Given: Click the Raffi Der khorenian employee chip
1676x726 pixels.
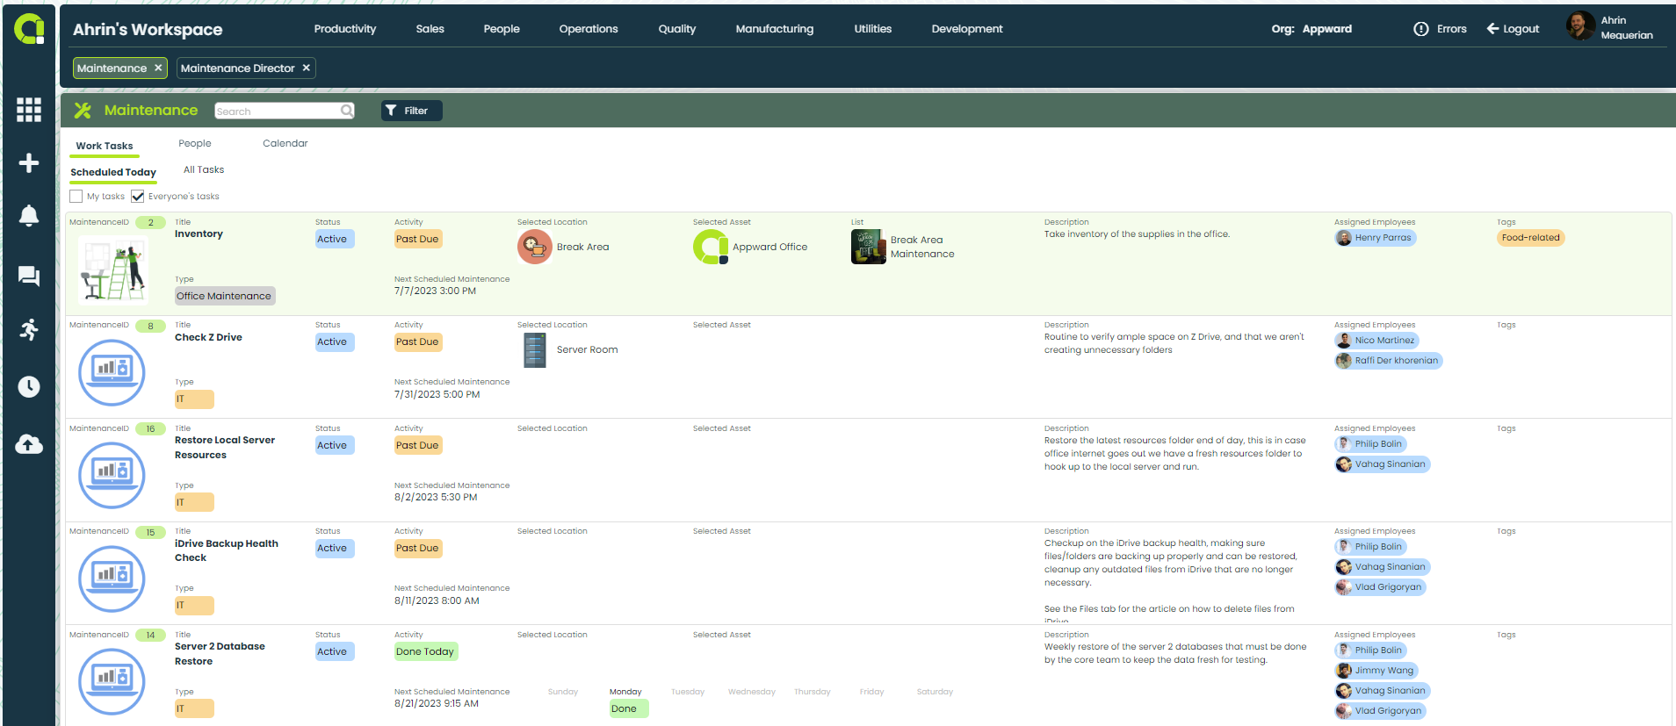Looking at the screenshot, I should (1389, 361).
